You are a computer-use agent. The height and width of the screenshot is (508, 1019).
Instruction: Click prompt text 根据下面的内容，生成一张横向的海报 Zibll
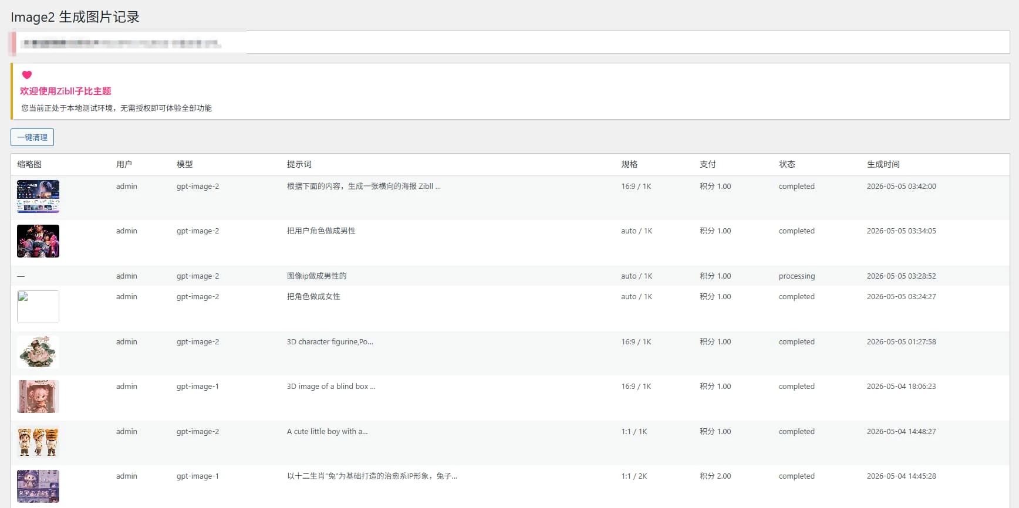click(x=363, y=186)
